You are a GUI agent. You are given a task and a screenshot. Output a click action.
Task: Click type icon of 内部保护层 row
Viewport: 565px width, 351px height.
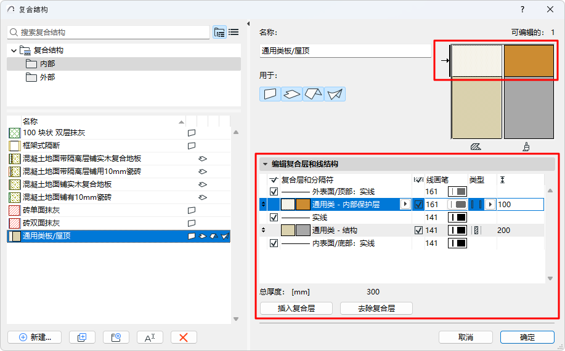[x=476, y=204]
